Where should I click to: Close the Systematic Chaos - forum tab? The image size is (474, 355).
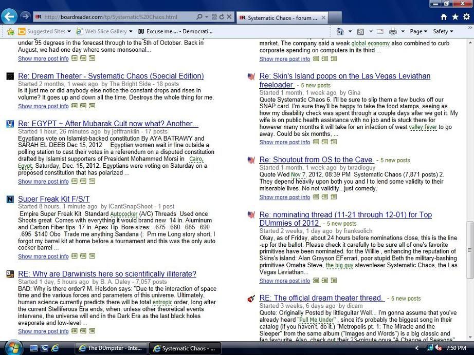coord(323,18)
